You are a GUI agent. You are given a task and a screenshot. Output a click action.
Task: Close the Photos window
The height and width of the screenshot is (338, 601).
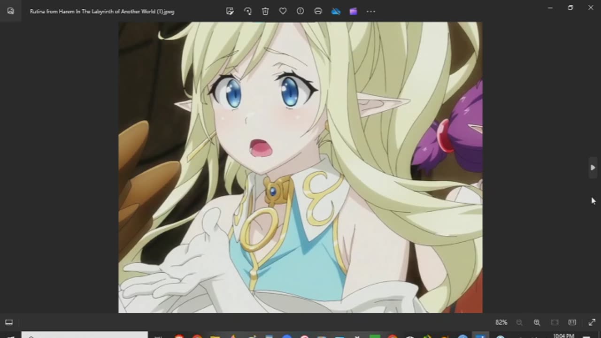point(591,8)
